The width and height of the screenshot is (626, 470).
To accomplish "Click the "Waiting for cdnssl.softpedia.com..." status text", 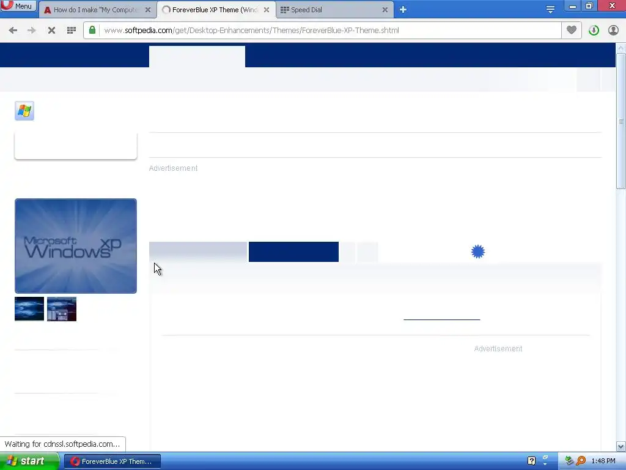I will (x=62, y=444).
